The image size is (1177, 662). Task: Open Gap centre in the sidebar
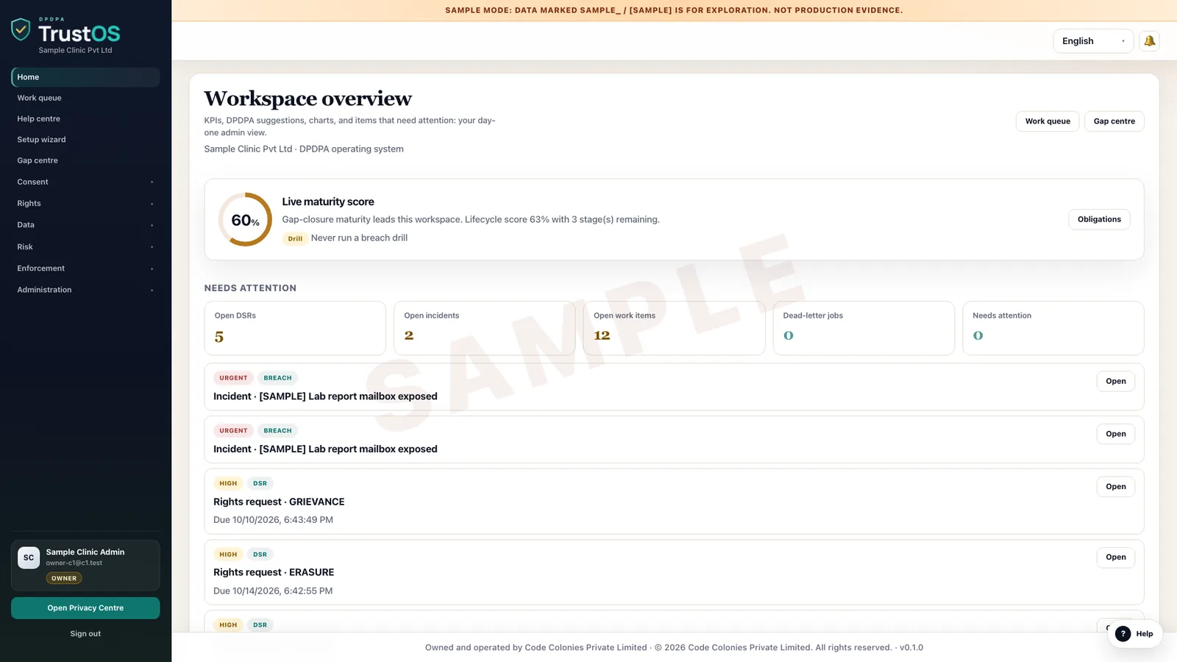pyautogui.click(x=85, y=160)
